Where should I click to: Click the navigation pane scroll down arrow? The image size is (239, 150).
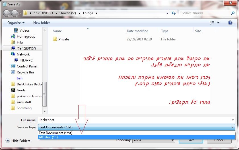point(45,112)
